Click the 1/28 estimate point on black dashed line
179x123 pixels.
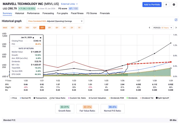(x=155, y=53)
